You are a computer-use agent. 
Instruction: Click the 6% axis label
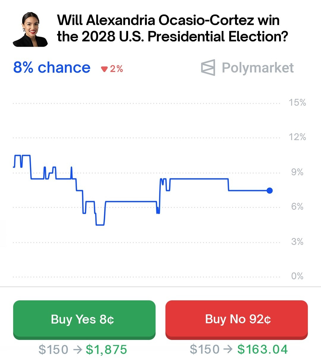pyautogui.click(x=297, y=206)
